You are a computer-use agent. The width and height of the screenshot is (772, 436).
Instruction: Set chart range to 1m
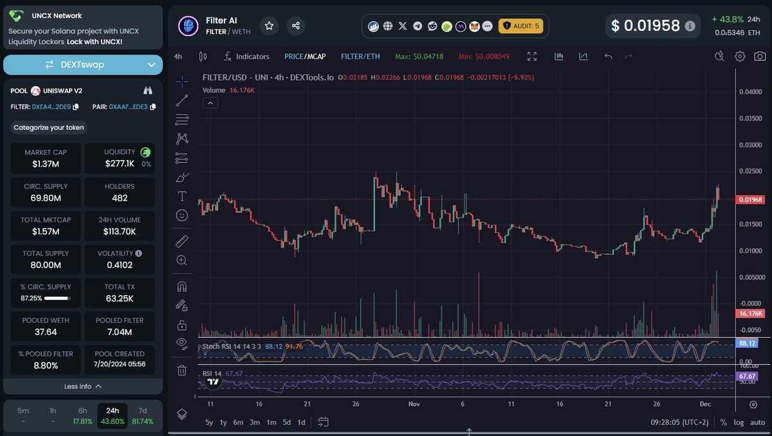(271, 422)
